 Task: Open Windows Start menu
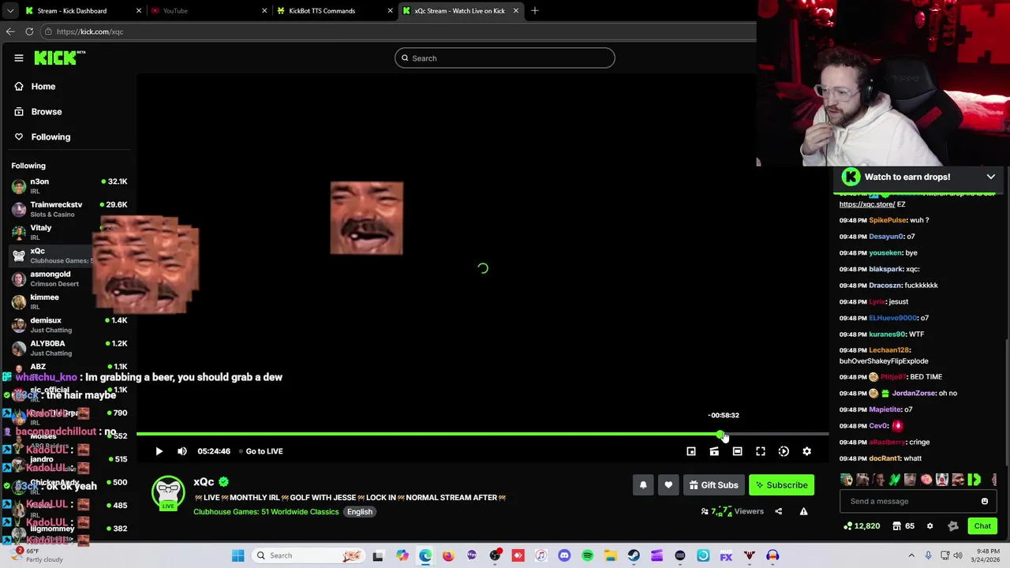pyautogui.click(x=238, y=555)
